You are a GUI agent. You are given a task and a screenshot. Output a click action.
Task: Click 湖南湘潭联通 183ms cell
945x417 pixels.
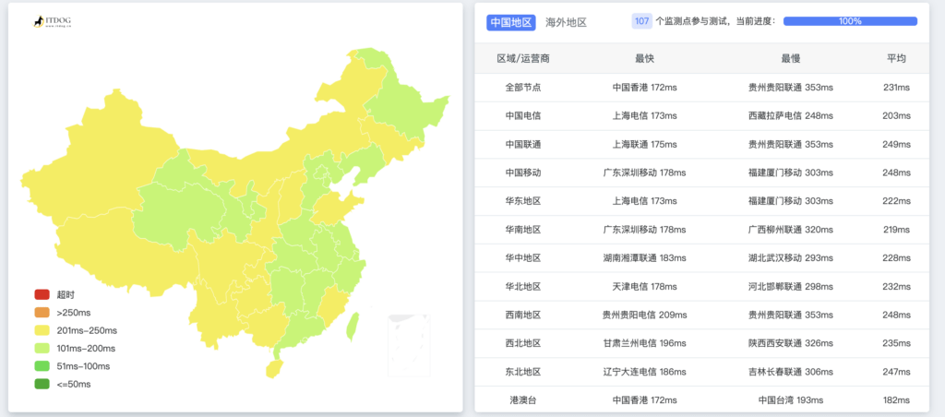644,258
